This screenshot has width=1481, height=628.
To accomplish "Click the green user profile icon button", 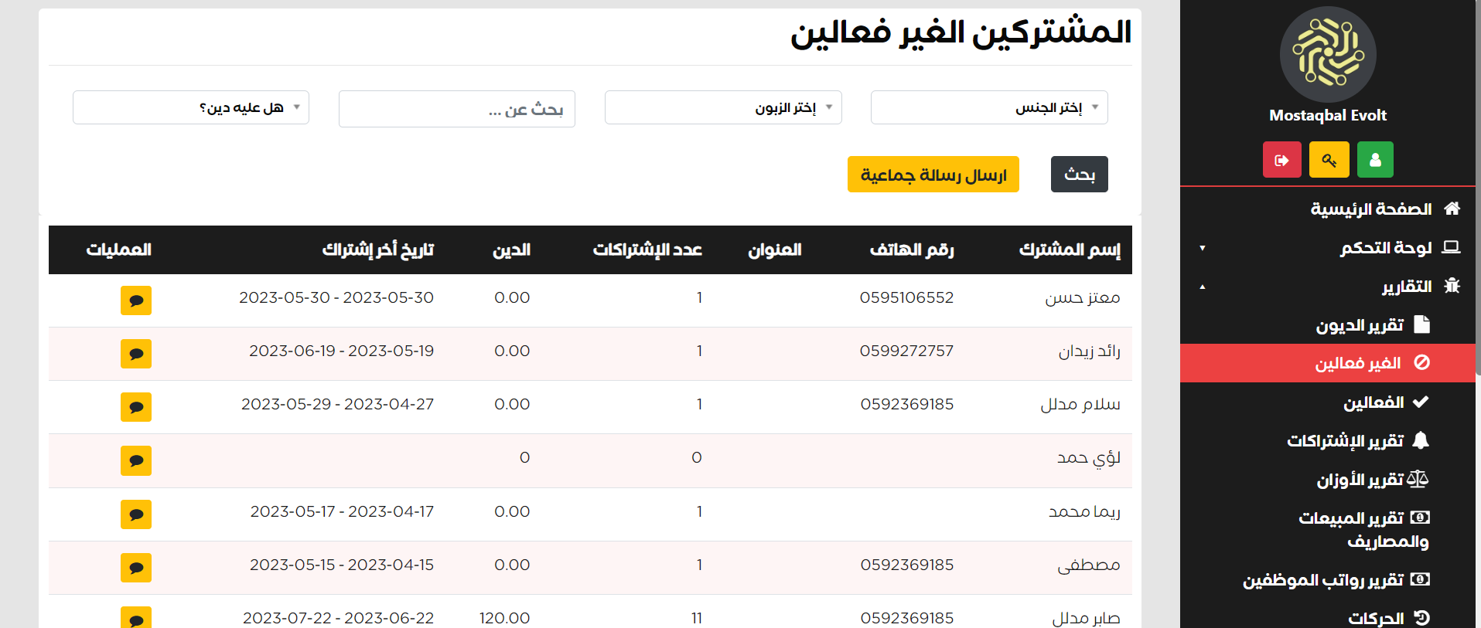I will [x=1374, y=160].
